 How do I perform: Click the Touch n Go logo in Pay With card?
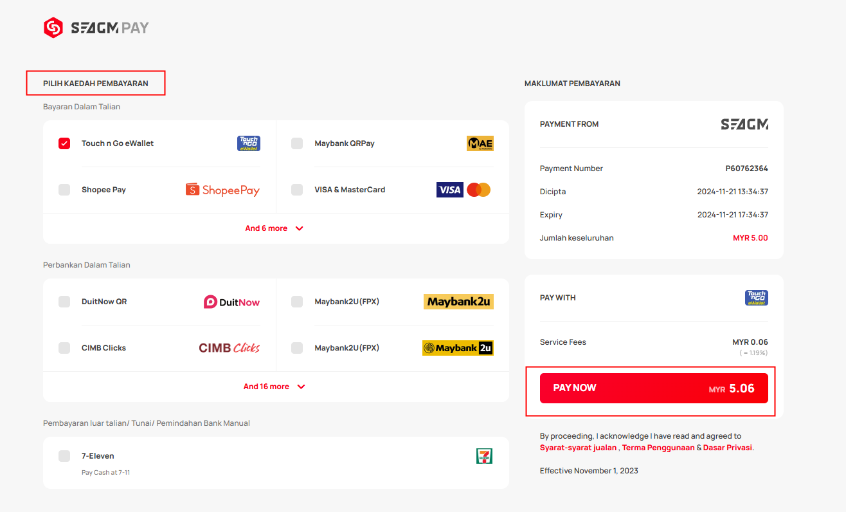point(757,298)
